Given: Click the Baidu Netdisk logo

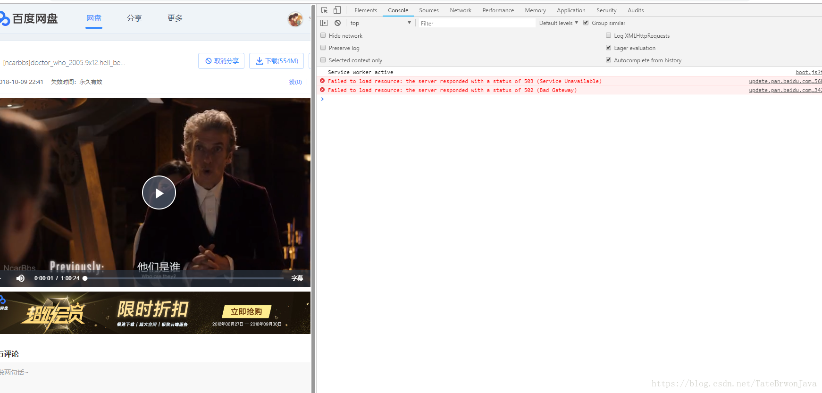Looking at the screenshot, I should point(29,18).
